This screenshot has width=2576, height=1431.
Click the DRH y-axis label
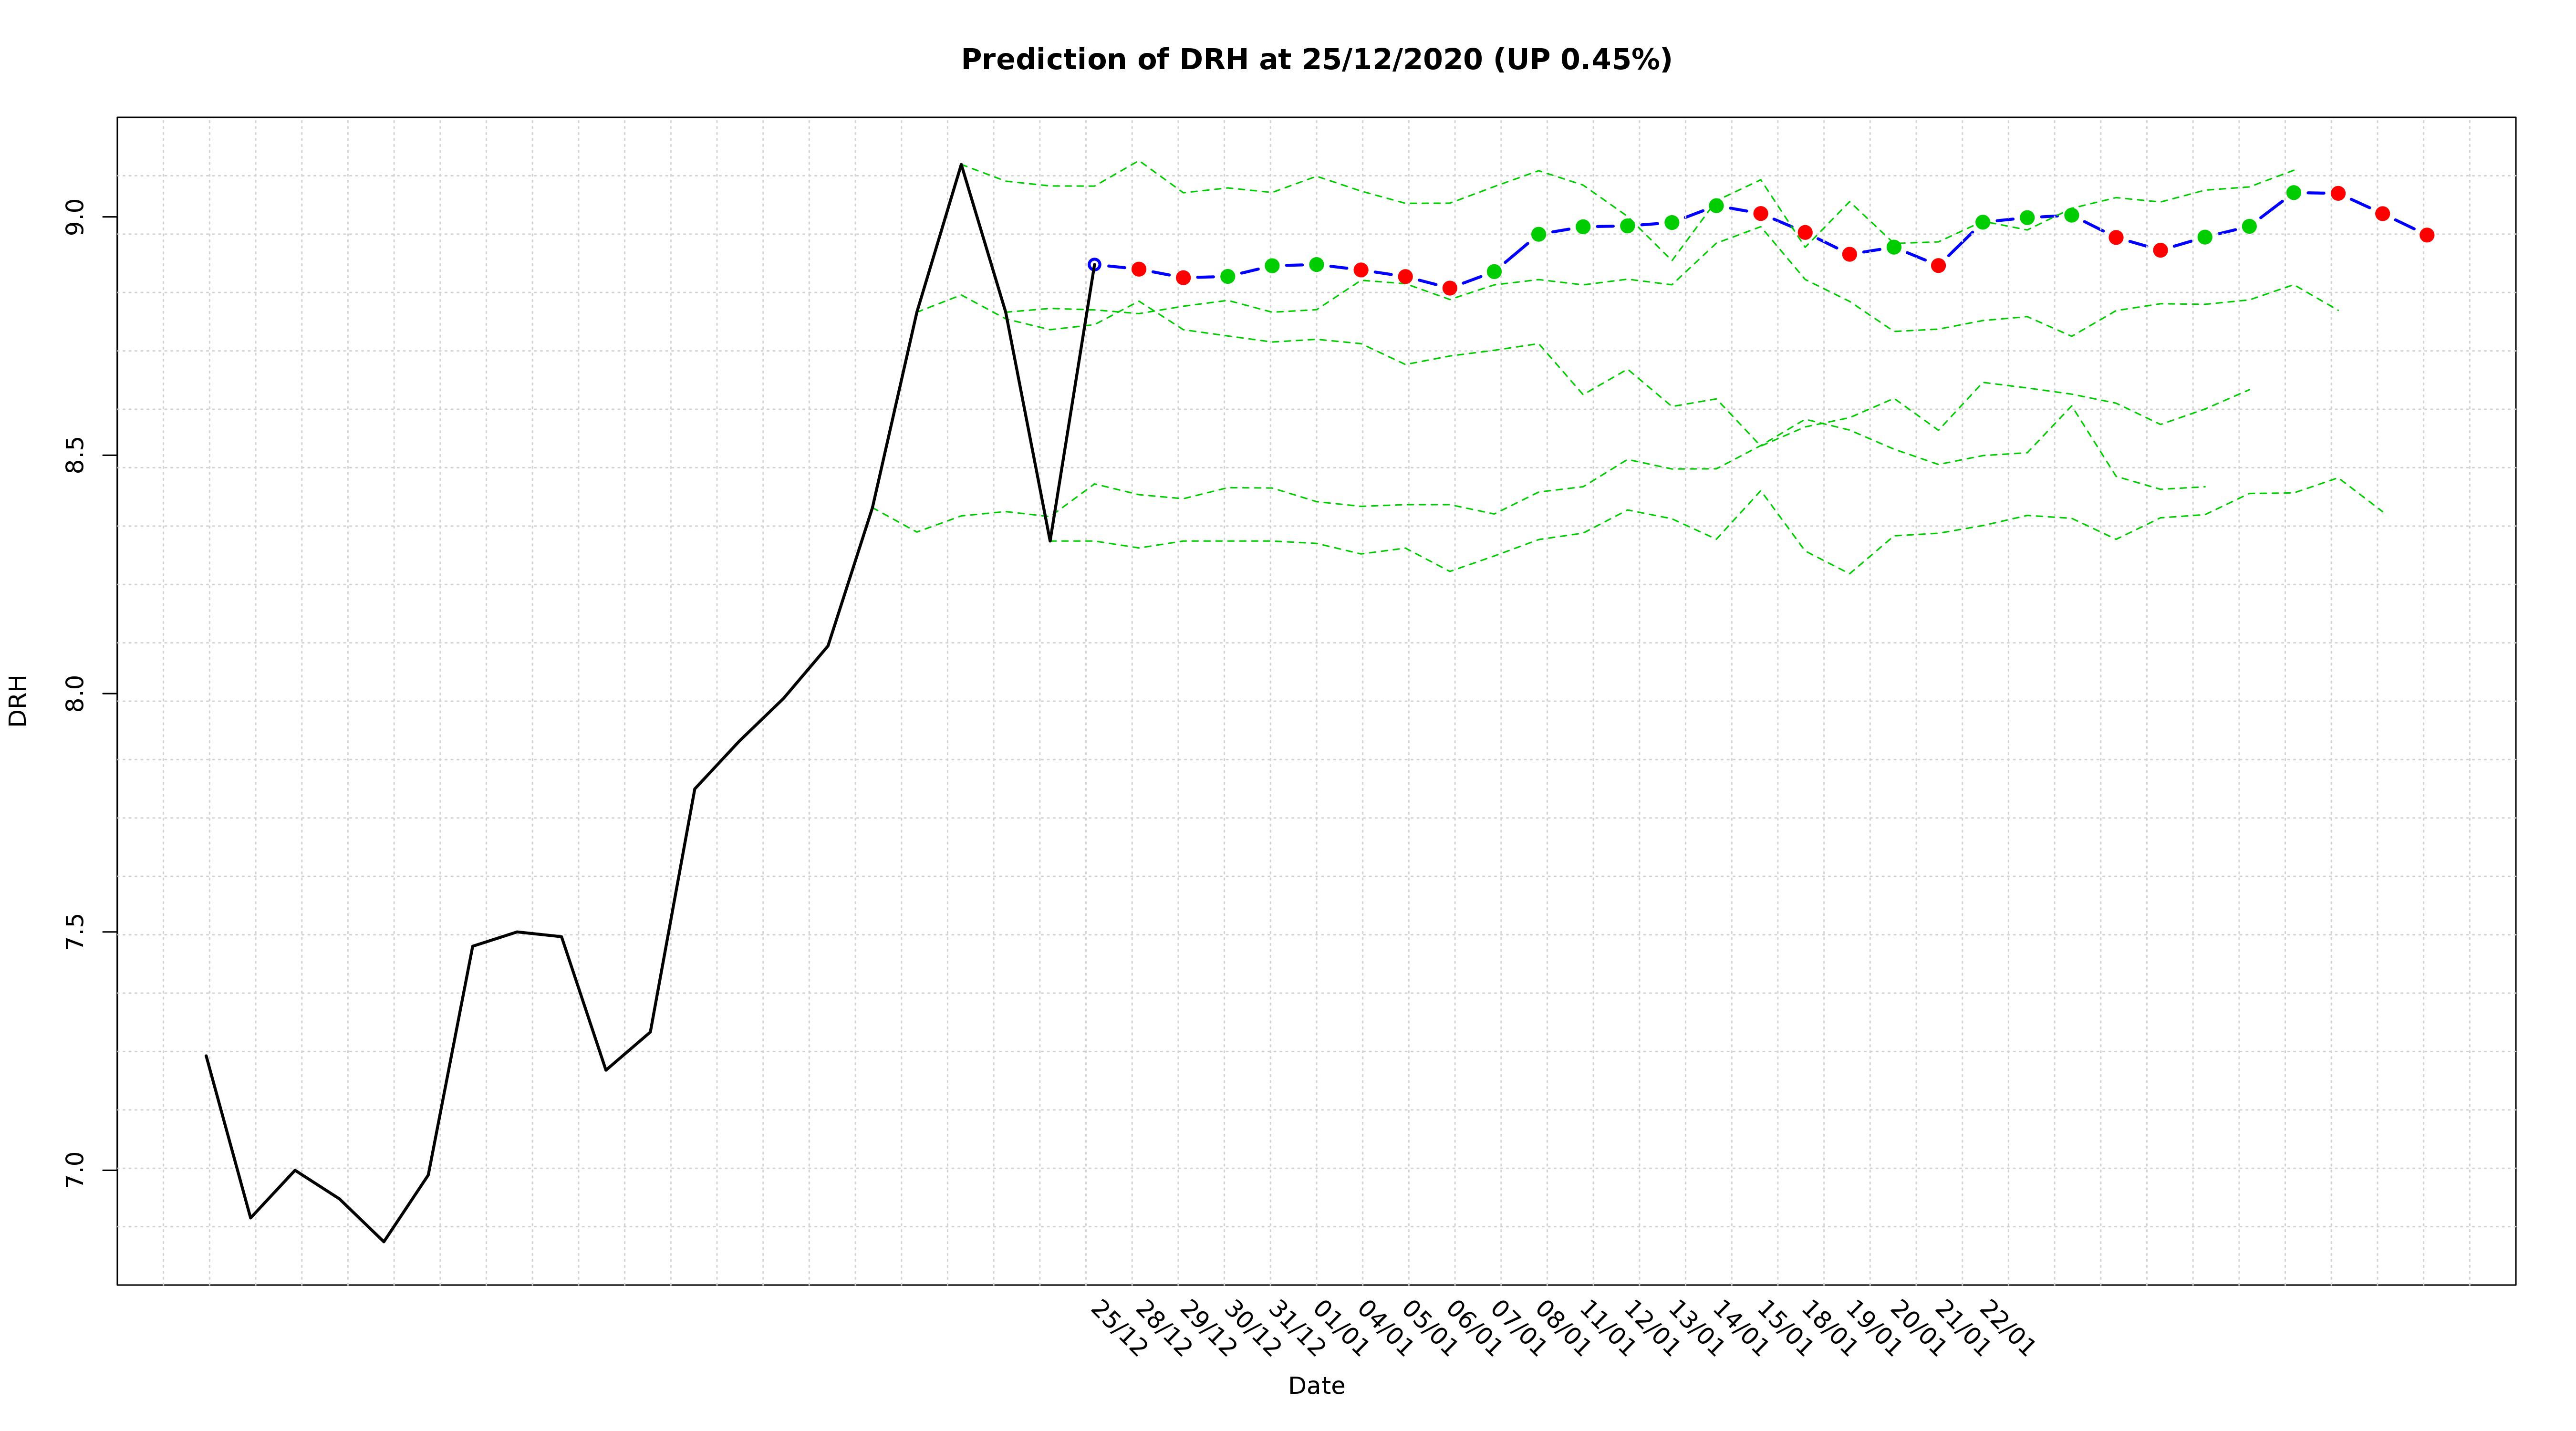tap(18, 700)
